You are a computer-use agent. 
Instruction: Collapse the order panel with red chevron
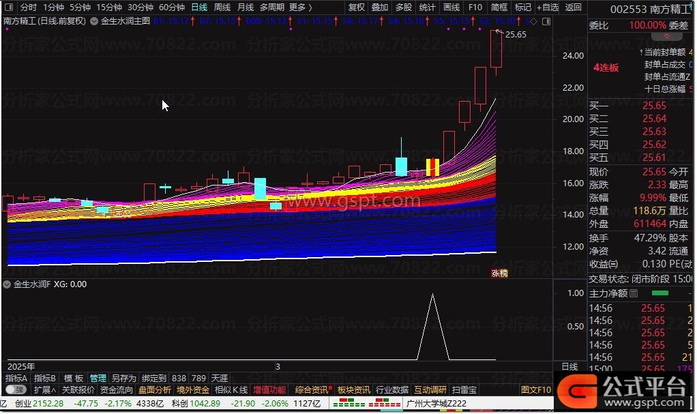pyautogui.click(x=666, y=36)
